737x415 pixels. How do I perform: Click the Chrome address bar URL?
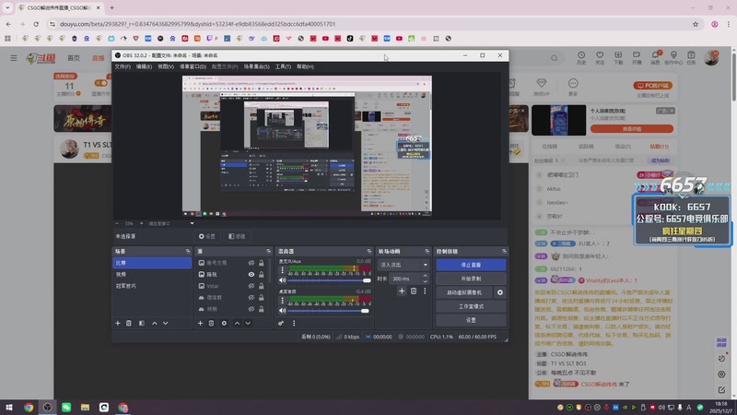[198, 24]
